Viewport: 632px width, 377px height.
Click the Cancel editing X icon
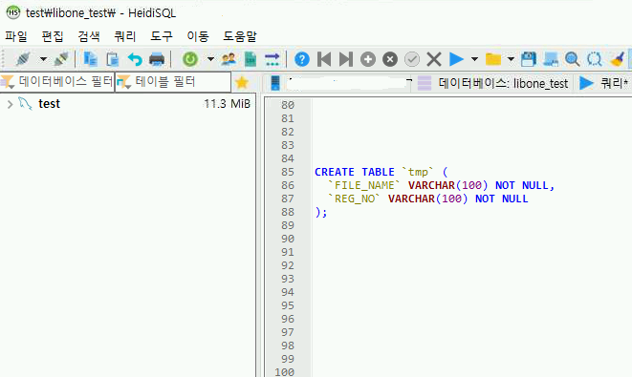[434, 59]
